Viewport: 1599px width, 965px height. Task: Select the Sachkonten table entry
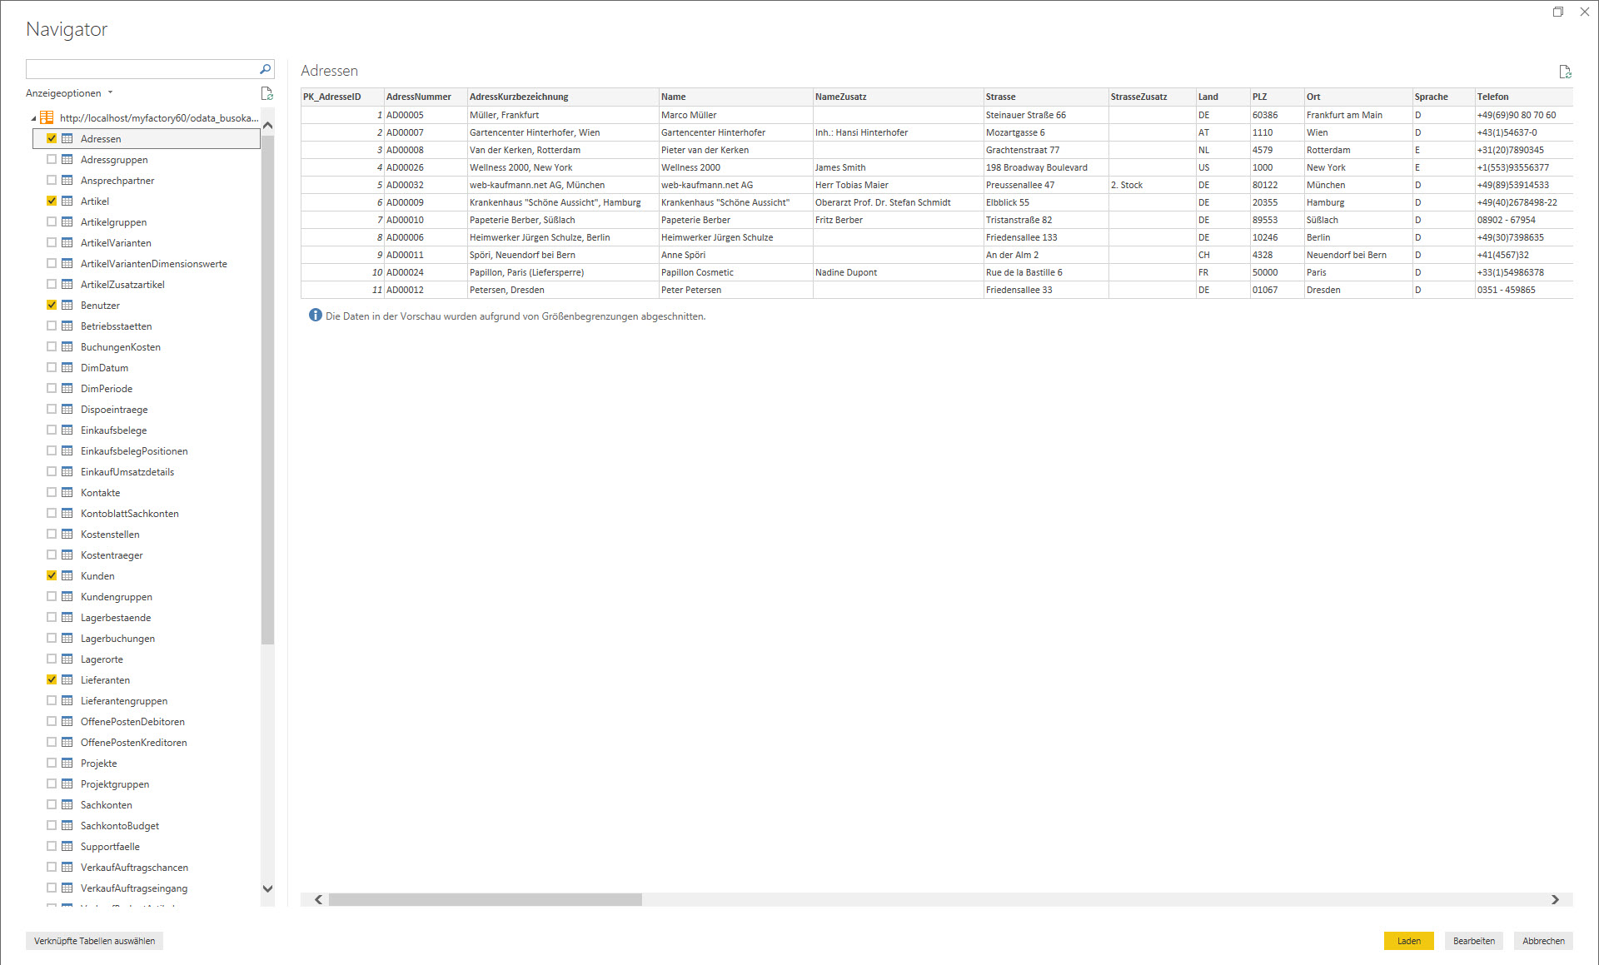coord(106,805)
